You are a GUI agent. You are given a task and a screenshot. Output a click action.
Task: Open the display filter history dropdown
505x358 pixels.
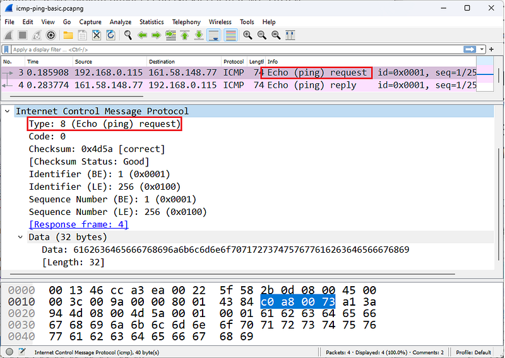(482, 49)
